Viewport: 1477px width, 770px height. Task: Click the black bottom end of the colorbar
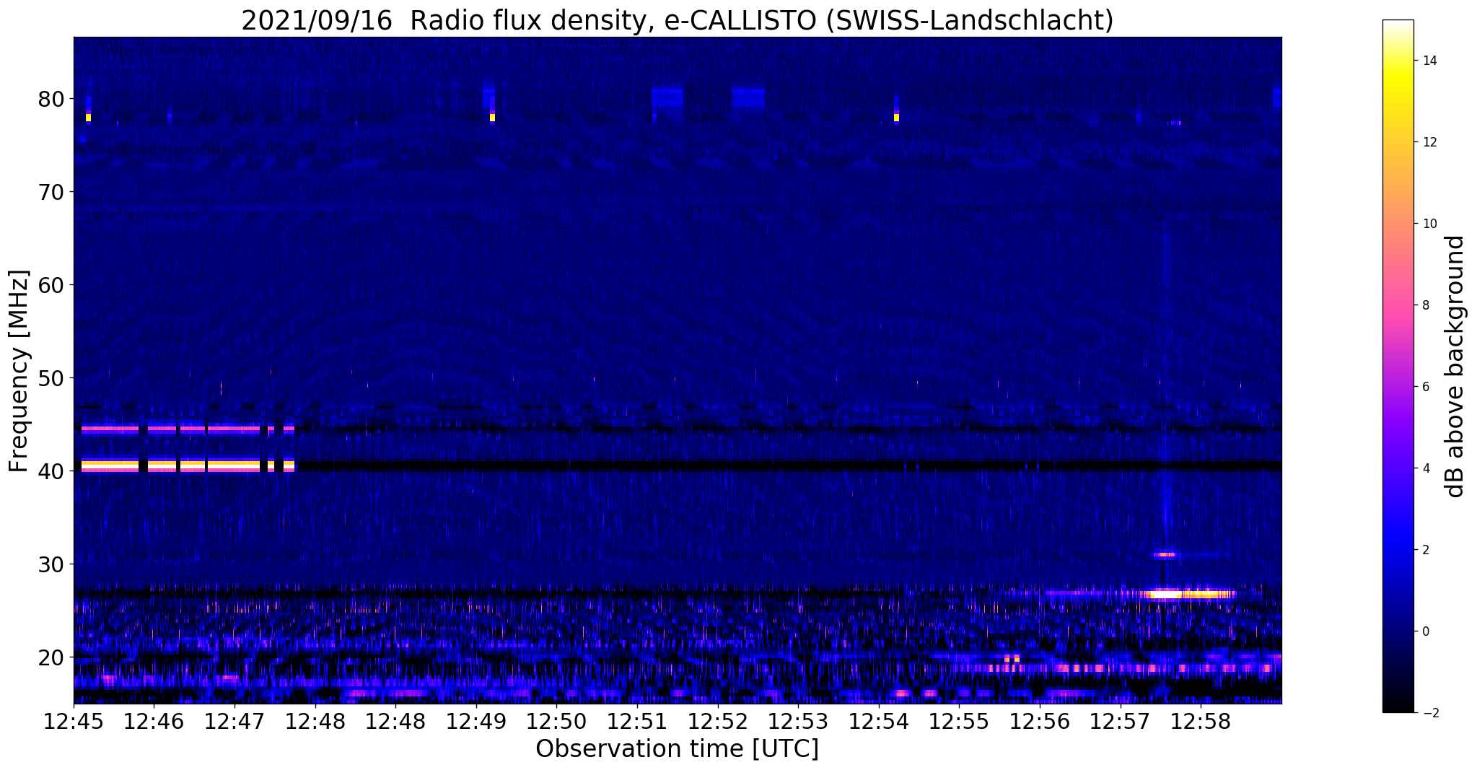click(x=1398, y=706)
